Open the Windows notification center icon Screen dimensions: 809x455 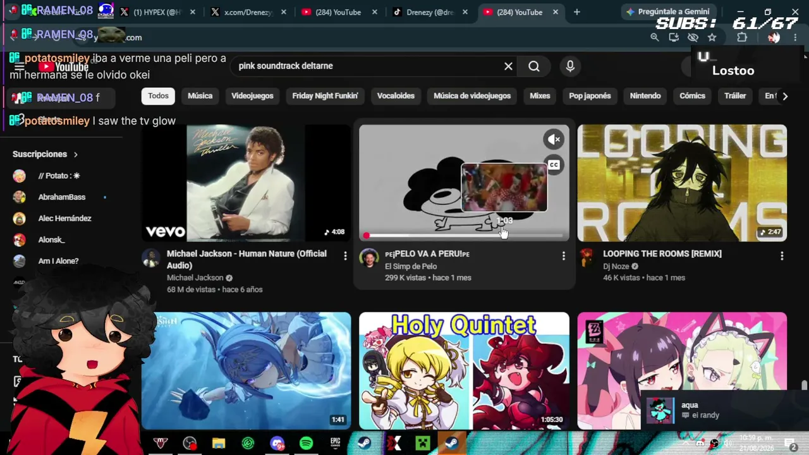(x=790, y=444)
